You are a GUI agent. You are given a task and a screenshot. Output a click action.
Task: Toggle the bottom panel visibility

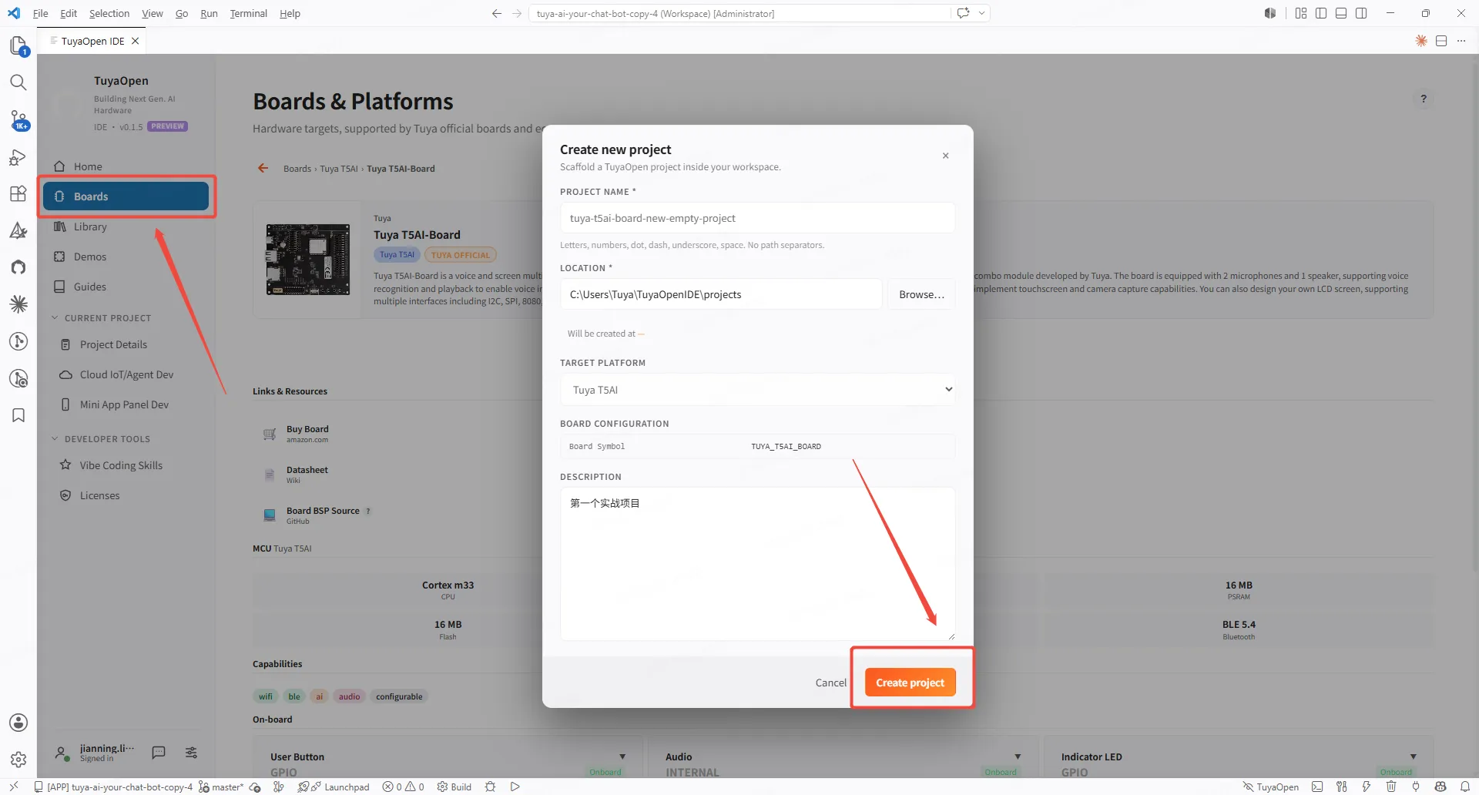(1341, 13)
